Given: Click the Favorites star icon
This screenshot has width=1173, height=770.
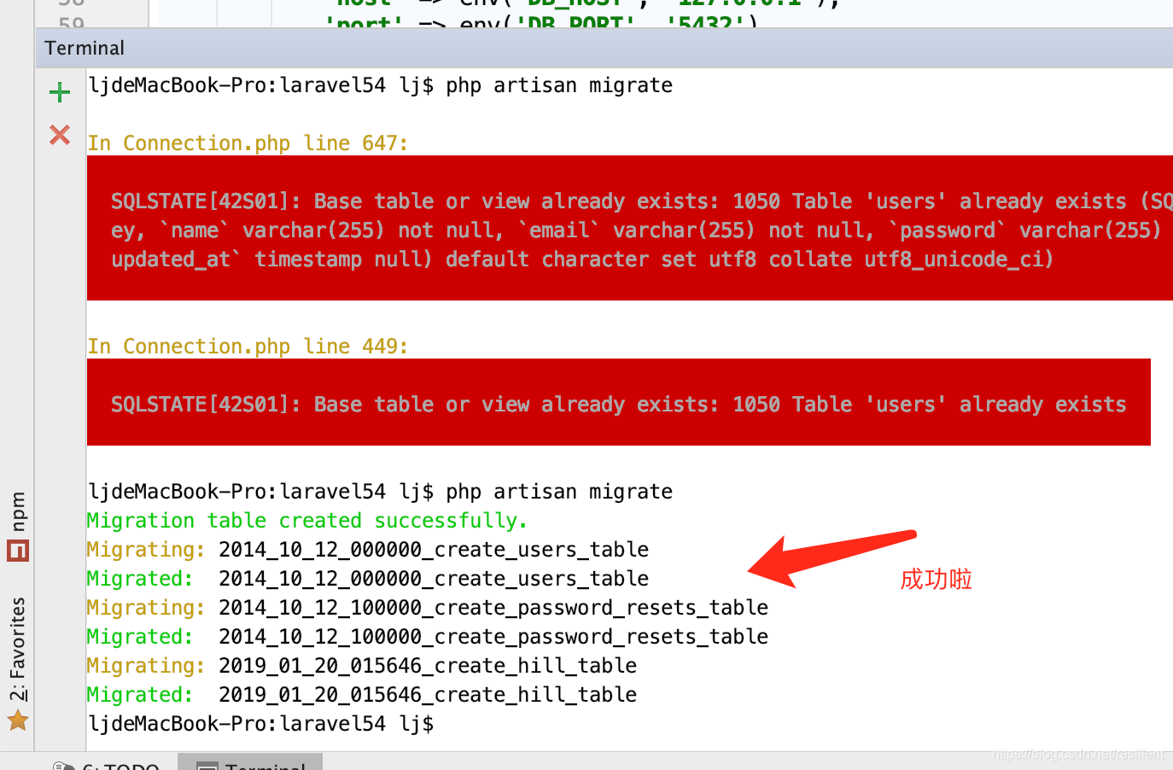Looking at the screenshot, I should tap(18, 721).
